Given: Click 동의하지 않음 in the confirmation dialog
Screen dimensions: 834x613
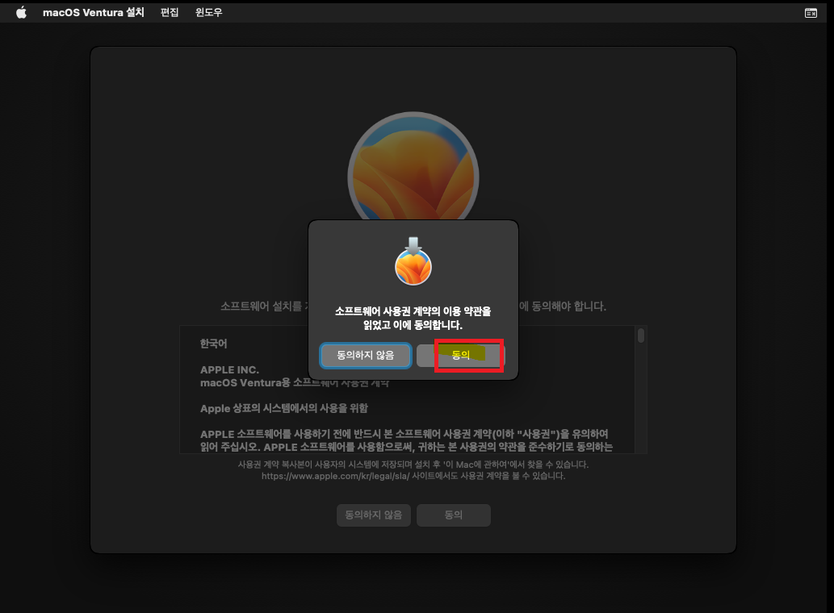Looking at the screenshot, I should tap(366, 356).
